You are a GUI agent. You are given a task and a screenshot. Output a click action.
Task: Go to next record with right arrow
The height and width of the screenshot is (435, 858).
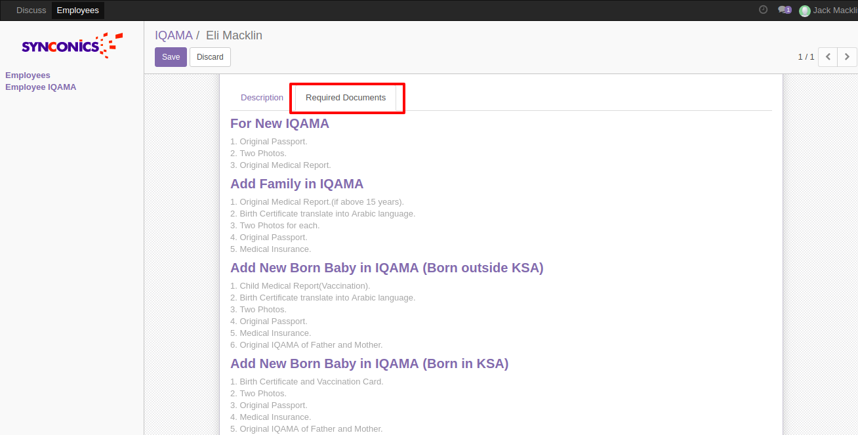pyautogui.click(x=847, y=57)
